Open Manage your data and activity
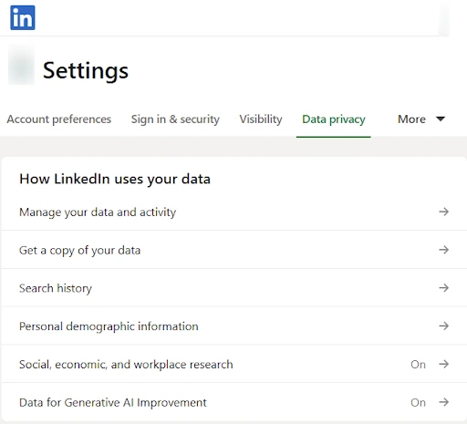This screenshot has width=467, height=424. pos(234,212)
